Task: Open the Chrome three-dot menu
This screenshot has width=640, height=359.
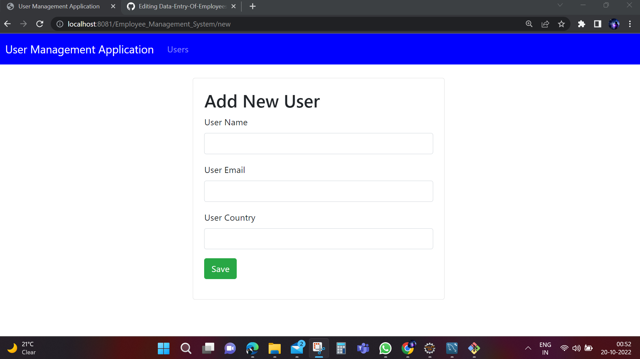Action: coord(630,24)
